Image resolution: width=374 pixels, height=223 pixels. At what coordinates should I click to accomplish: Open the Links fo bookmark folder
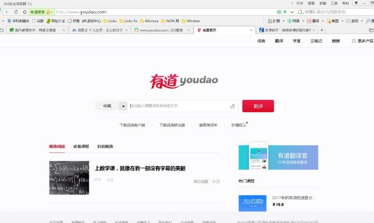(x=129, y=21)
